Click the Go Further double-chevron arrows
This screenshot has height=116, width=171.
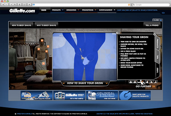pyautogui.click(x=154, y=86)
